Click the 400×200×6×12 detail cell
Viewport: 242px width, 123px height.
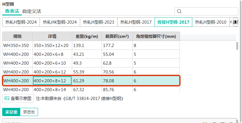52,72
